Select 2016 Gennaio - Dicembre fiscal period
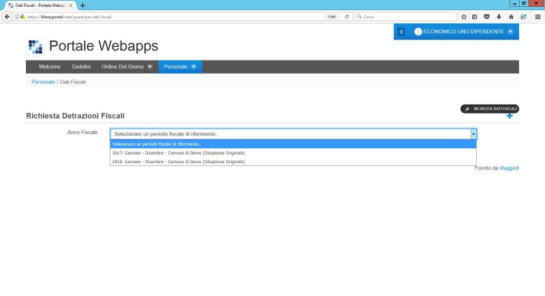The height and width of the screenshot is (296, 545). 178,162
